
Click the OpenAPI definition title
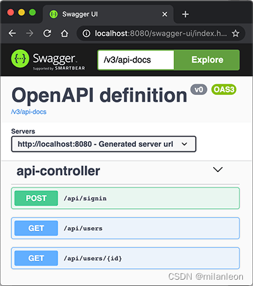point(99,96)
